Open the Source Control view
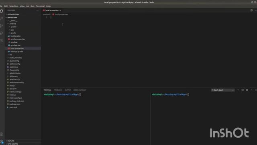Screen dimensions: 257x145 pos(2,26)
